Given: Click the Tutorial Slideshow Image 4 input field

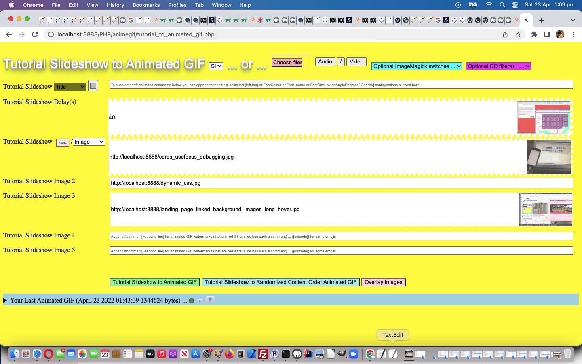Looking at the screenshot, I should point(341,236).
